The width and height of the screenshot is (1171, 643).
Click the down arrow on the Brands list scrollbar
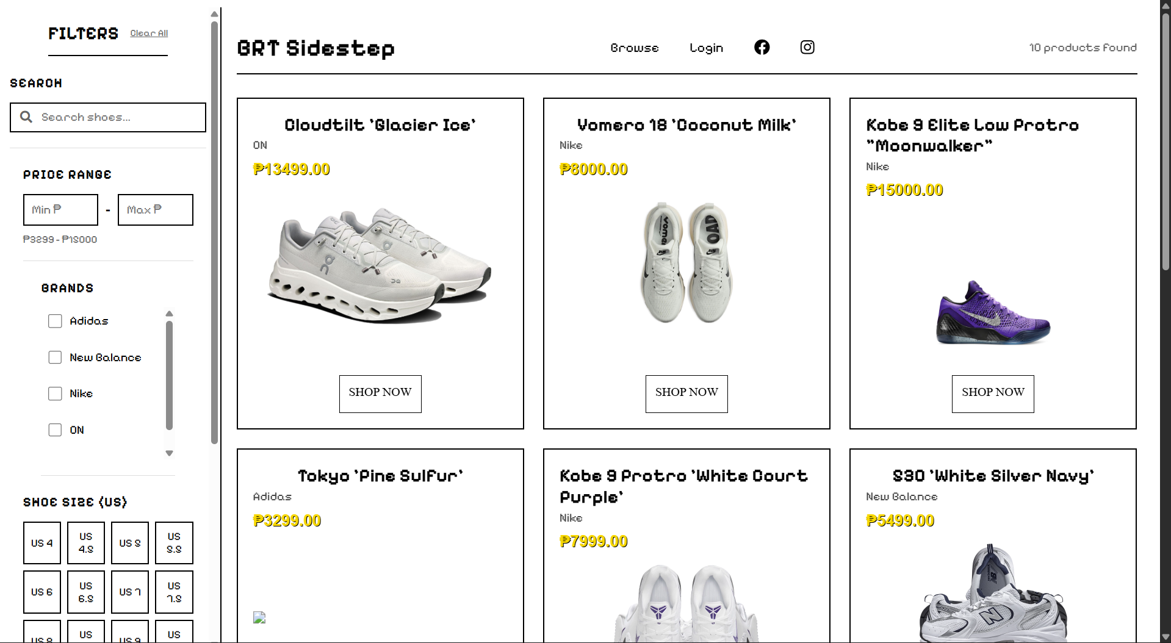click(x=169, y=454)
